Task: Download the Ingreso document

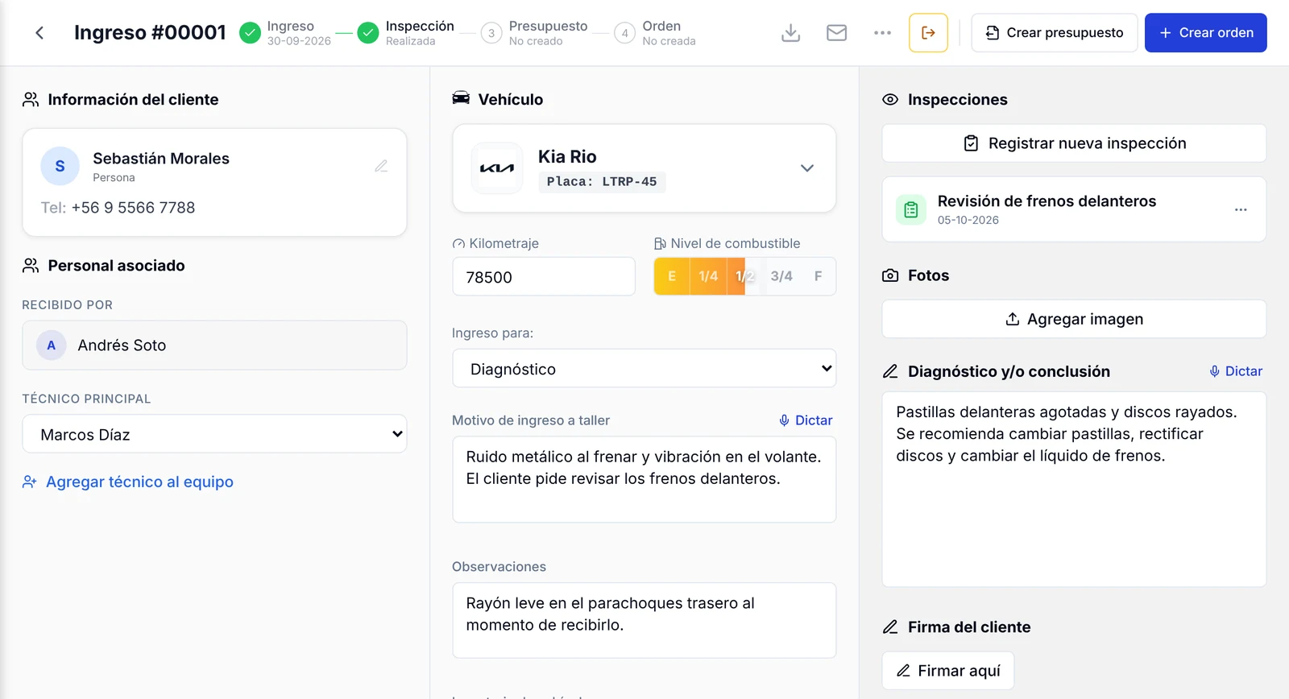Action: click(x=791, y=33)
